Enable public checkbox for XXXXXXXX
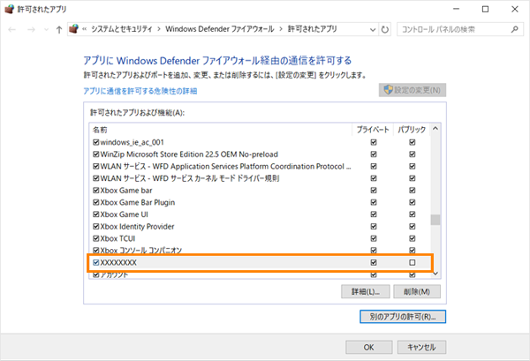530x361 pixels. pyautogui.click(x=412, y=262)
